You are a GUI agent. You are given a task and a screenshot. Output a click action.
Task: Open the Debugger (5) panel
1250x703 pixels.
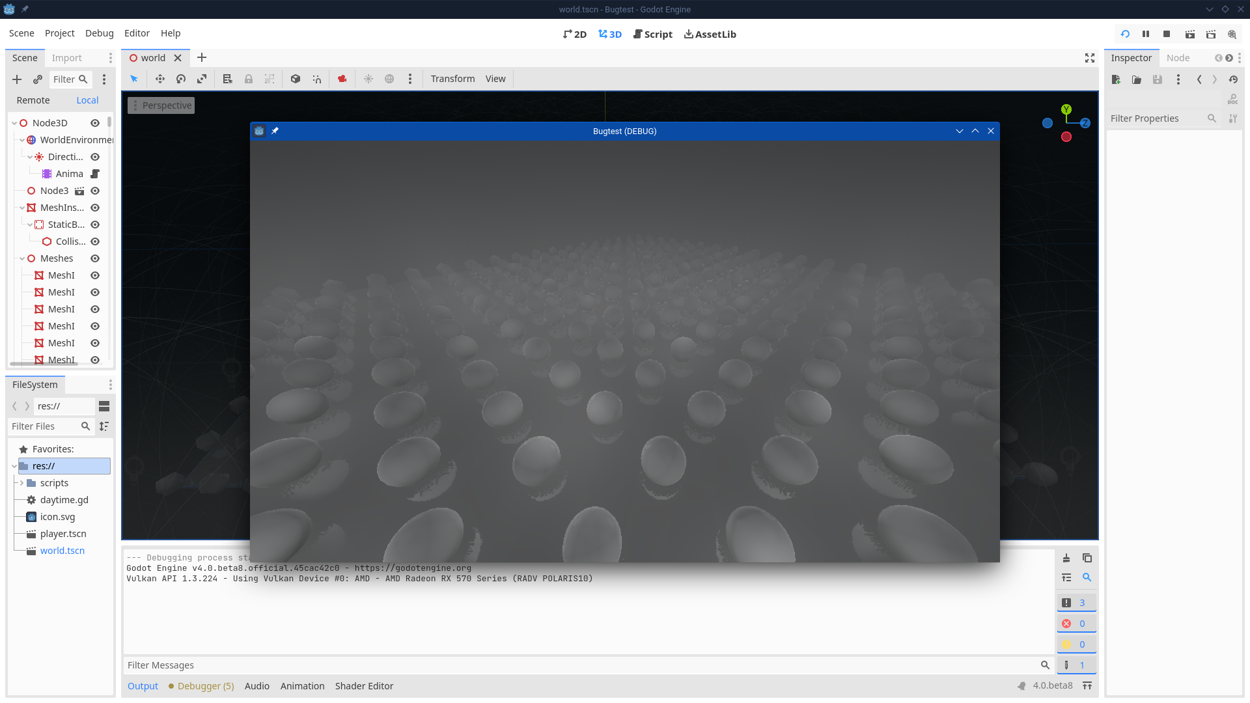[201, 686]
